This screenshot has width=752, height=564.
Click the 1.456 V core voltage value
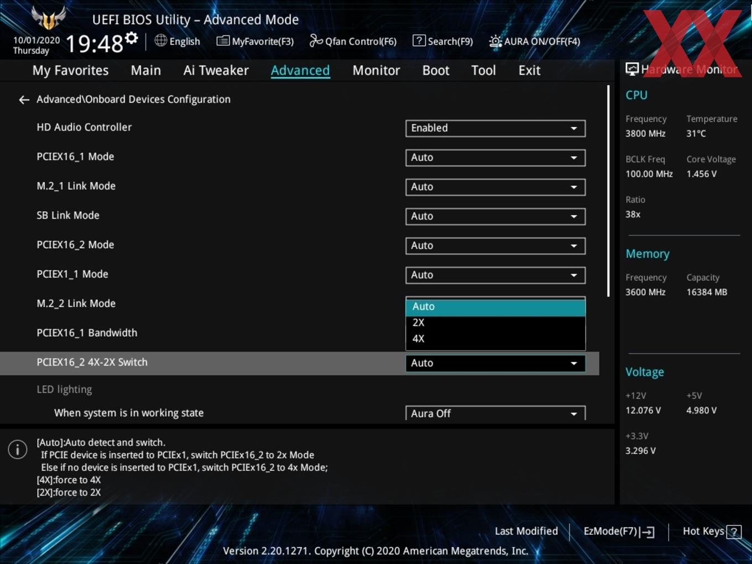701,174
